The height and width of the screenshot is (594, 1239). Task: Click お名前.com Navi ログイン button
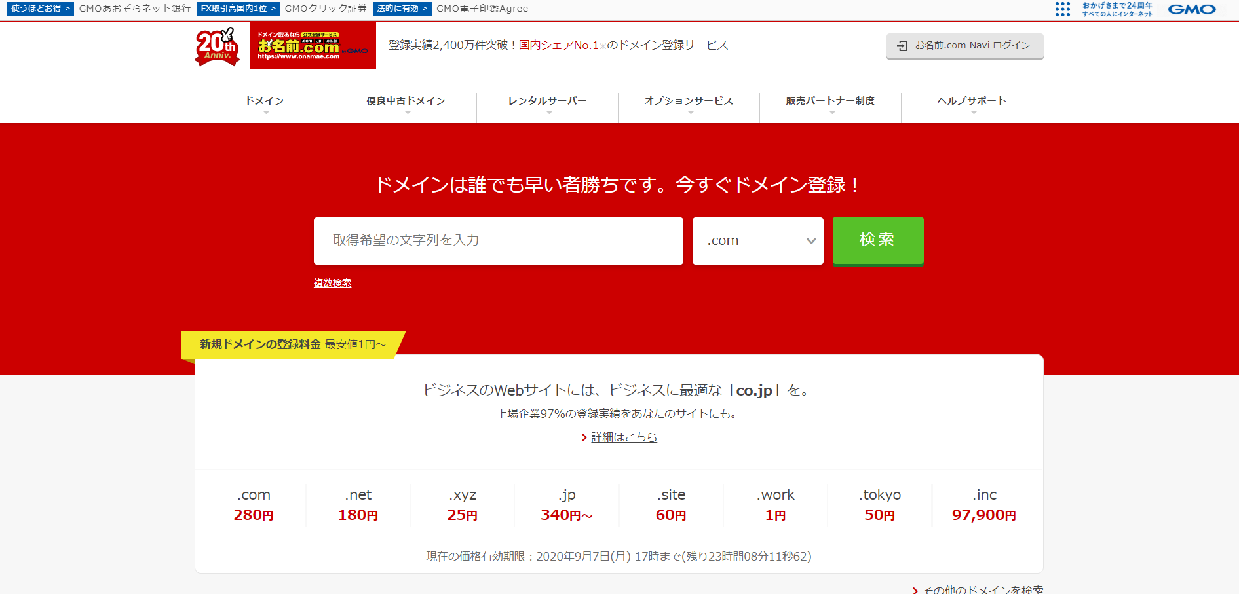point(964,46)
